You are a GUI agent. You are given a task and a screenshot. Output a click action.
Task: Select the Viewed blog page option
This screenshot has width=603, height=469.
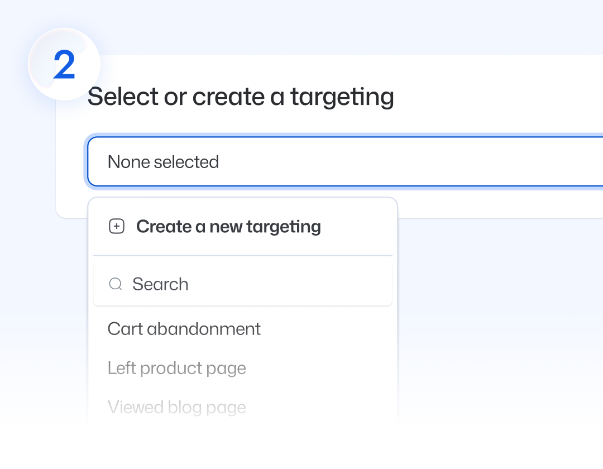point(177,407)
